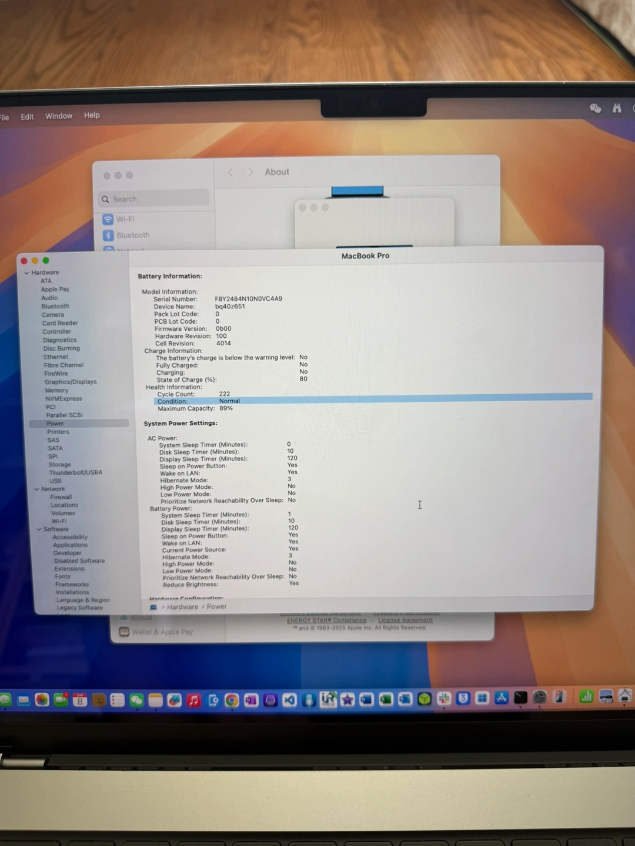
Task: Select NVMExpress in the sidebar
Action: point(63,398)
